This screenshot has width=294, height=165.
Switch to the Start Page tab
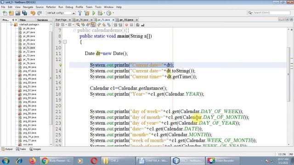(61, 20)
